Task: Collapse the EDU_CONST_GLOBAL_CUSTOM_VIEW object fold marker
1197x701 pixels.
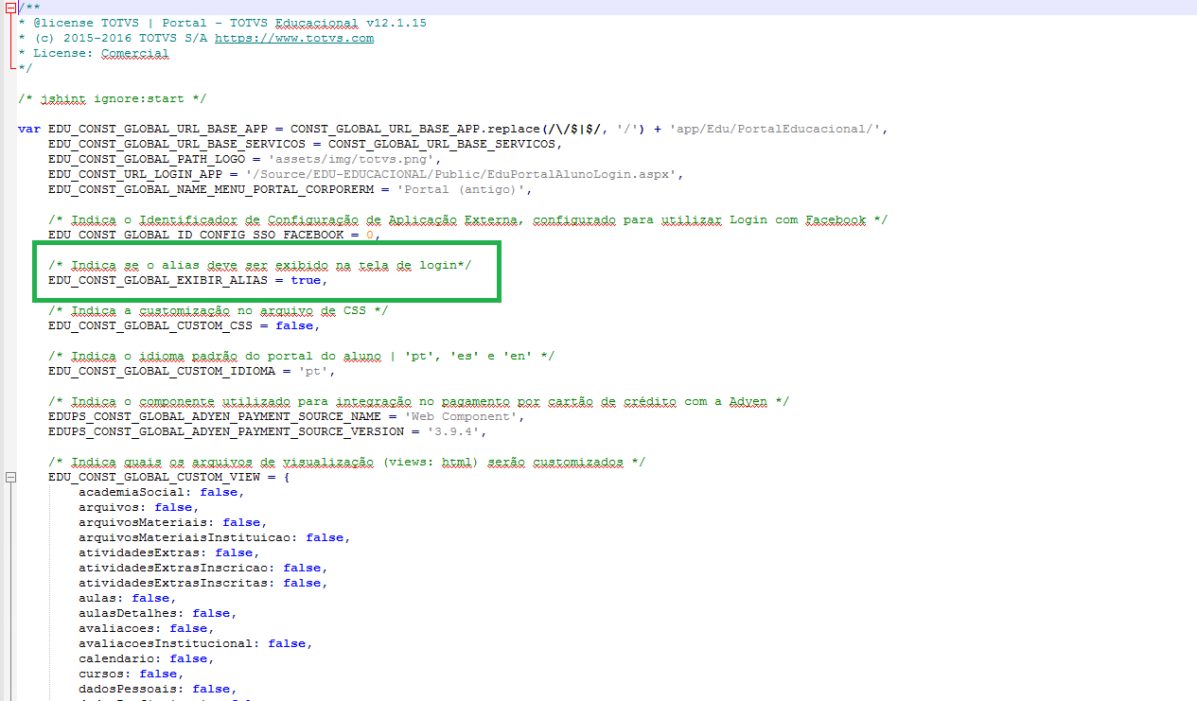Action: click(10, 478)
